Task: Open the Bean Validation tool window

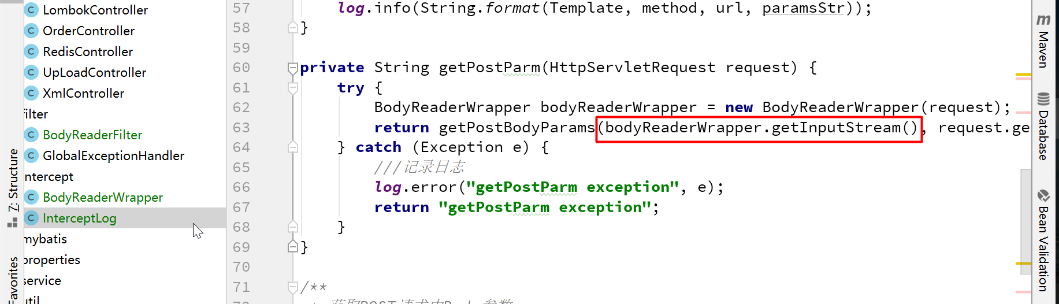Action: click(1043, 240)
